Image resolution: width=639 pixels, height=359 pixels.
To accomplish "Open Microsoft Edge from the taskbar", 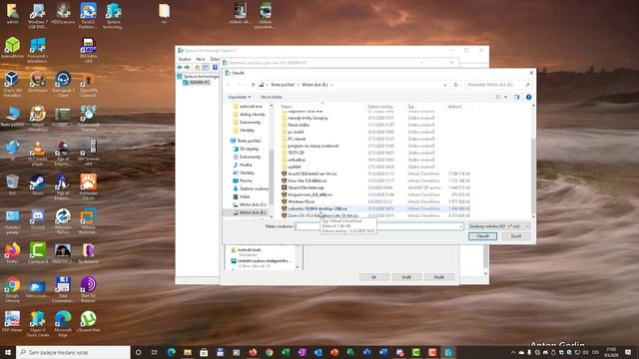I will 171,352.
